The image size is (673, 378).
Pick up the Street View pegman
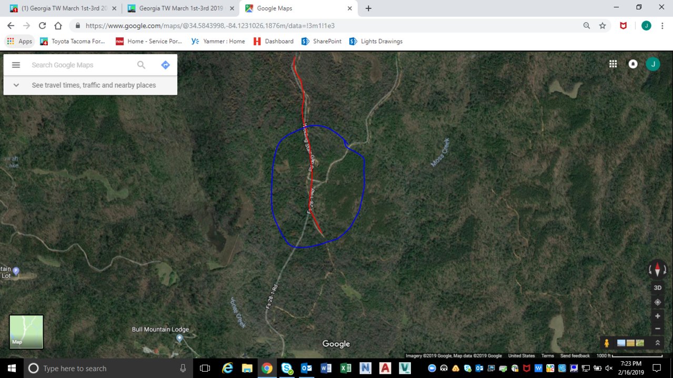[x=607, y=343]
